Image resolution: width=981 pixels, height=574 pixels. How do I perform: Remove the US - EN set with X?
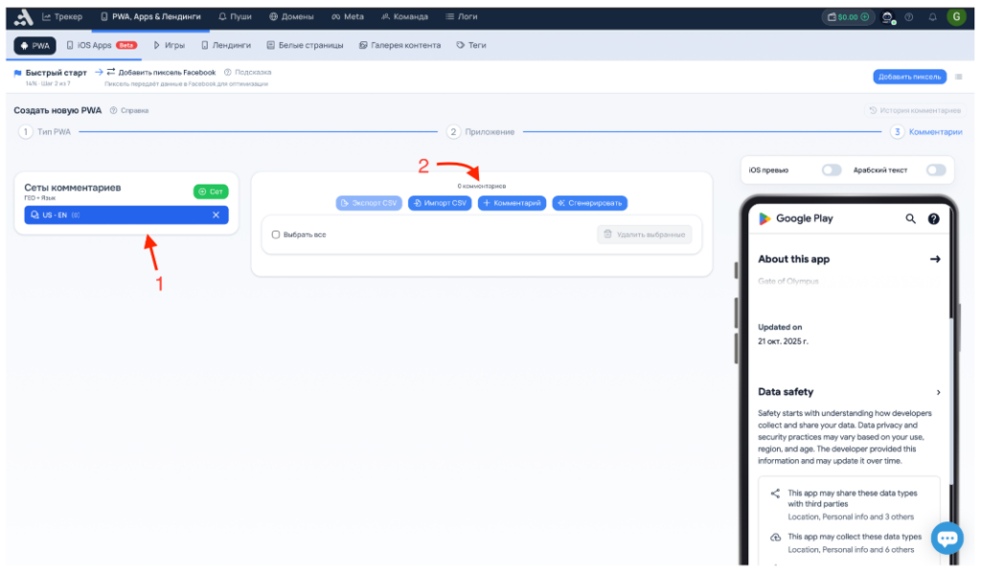coord(216,215)
